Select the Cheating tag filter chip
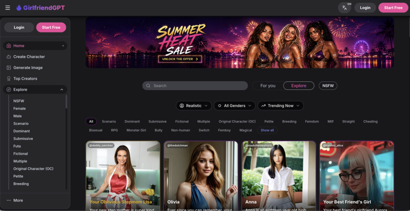This screenshot has width=410, height=211. 370,121
